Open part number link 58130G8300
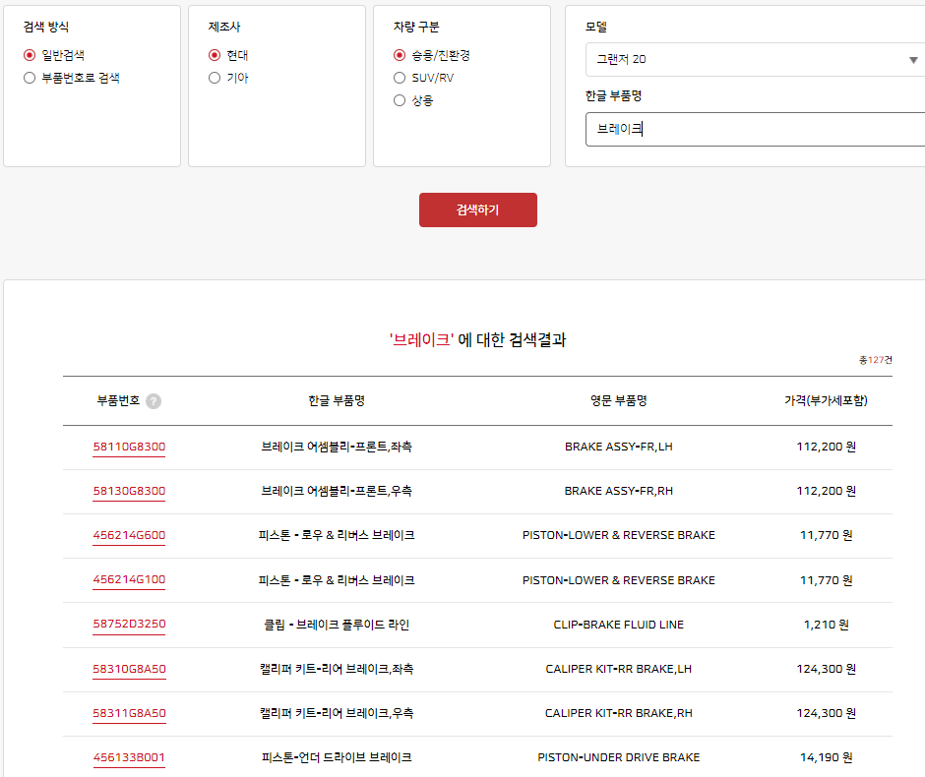 [x=129, y=490]
